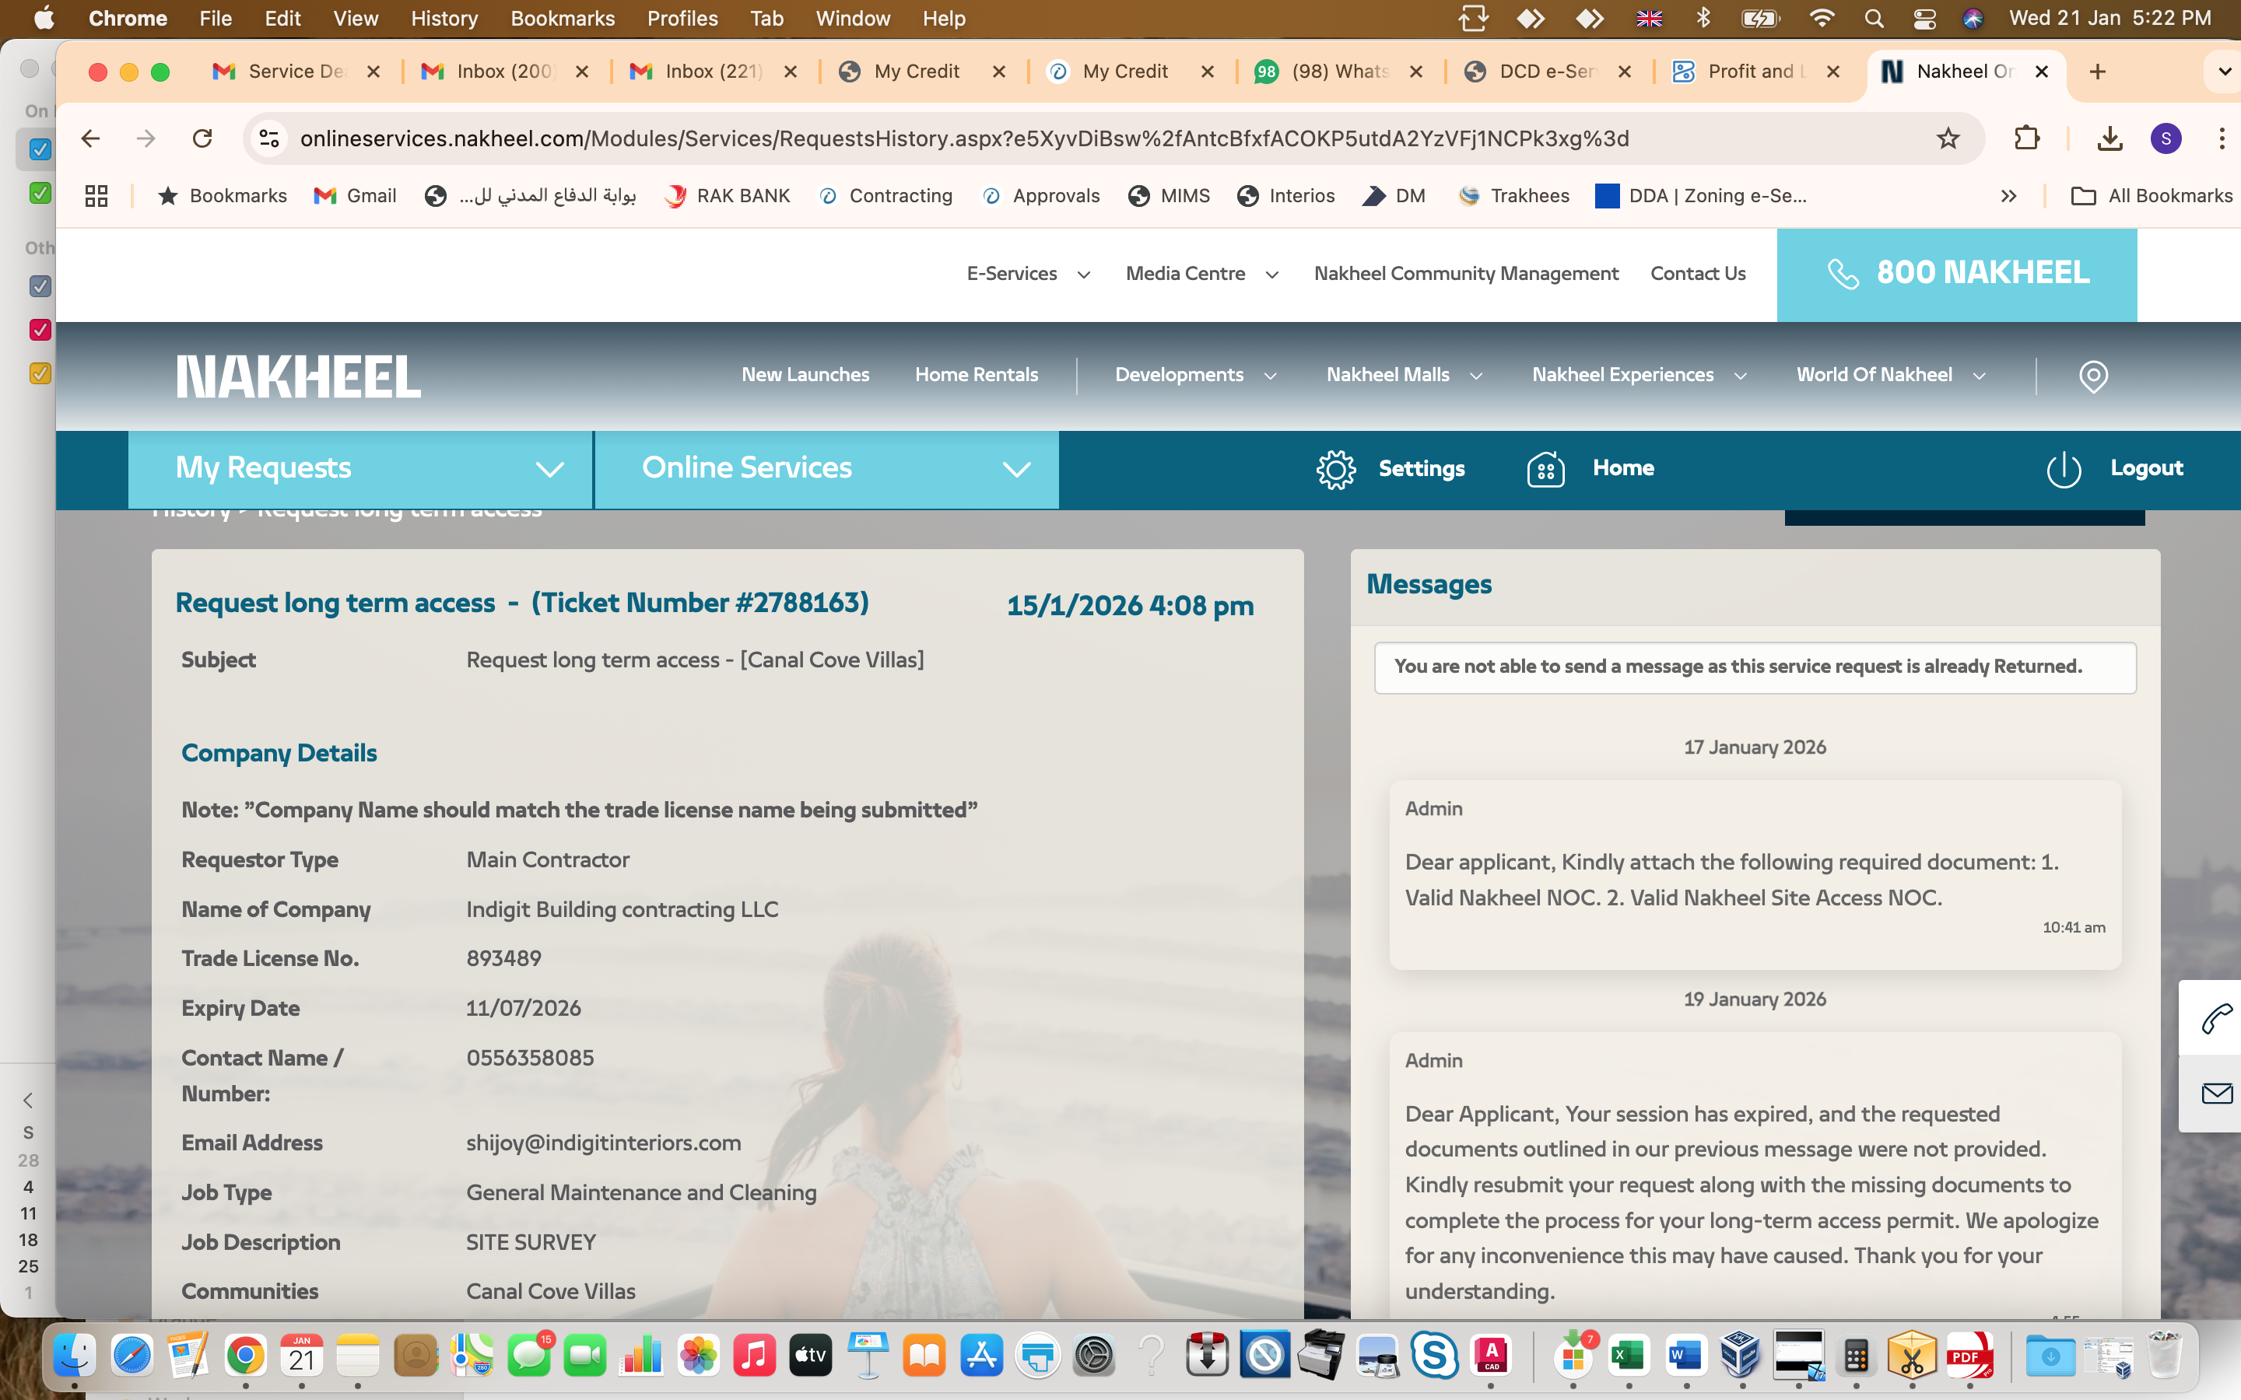
Task: Click the 800 NAKHEEL call button
Action: (1955, 274)
